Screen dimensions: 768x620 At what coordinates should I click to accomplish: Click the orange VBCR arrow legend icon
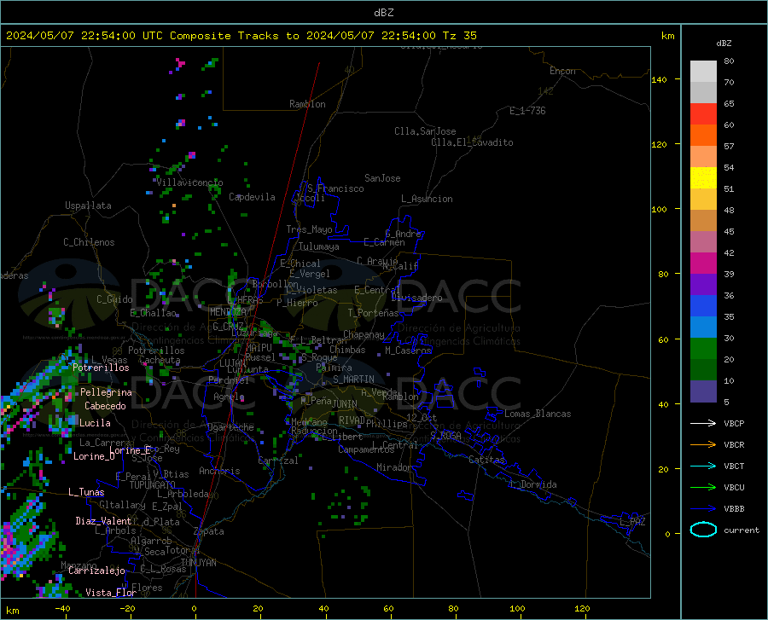[703, 444]
